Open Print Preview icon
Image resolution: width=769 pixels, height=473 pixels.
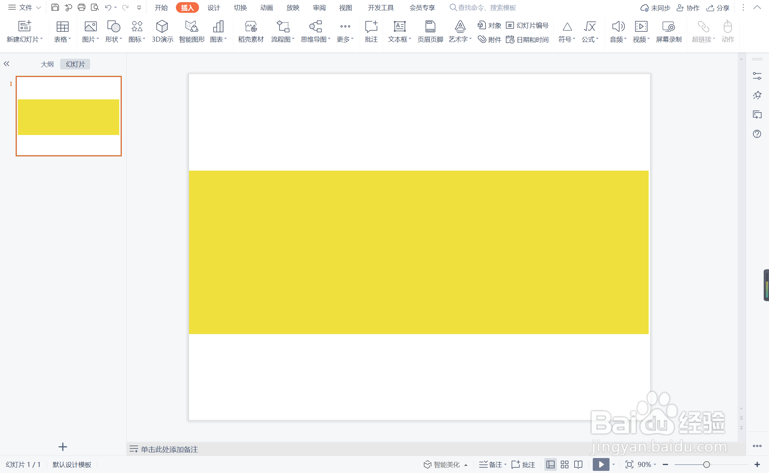pyautogui.click(x=95, y=7)
